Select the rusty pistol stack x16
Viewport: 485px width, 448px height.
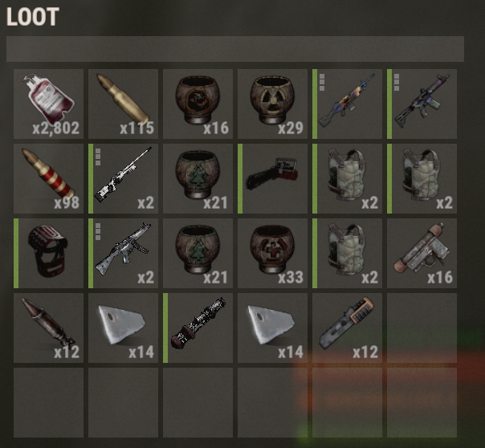422,253
